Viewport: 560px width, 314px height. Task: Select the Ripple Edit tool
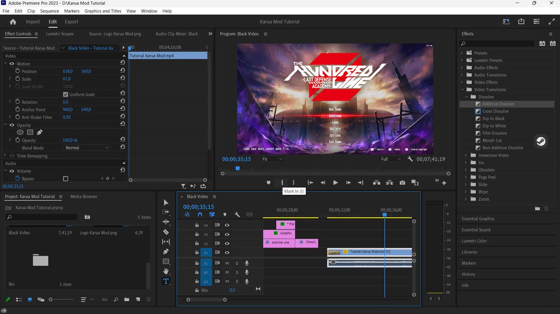tap(166, 222)
